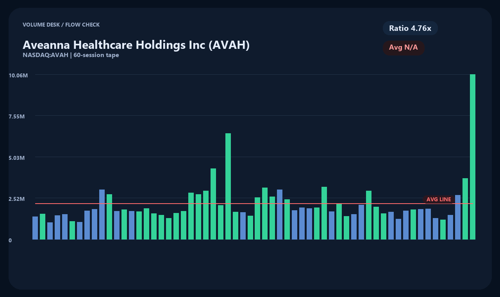500x297 pixels.
Task: Click the Avg N/A badge
Action: click(x=404, y=48)
